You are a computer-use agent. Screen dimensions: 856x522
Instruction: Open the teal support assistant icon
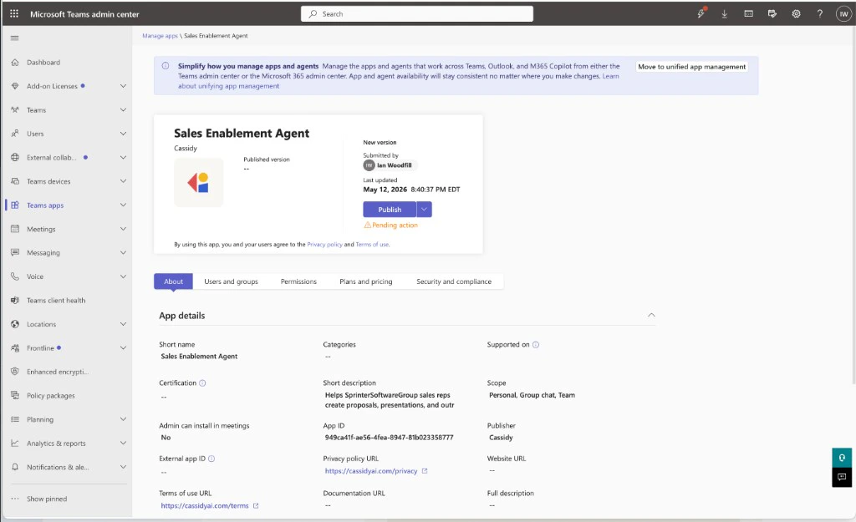[841, 458]
